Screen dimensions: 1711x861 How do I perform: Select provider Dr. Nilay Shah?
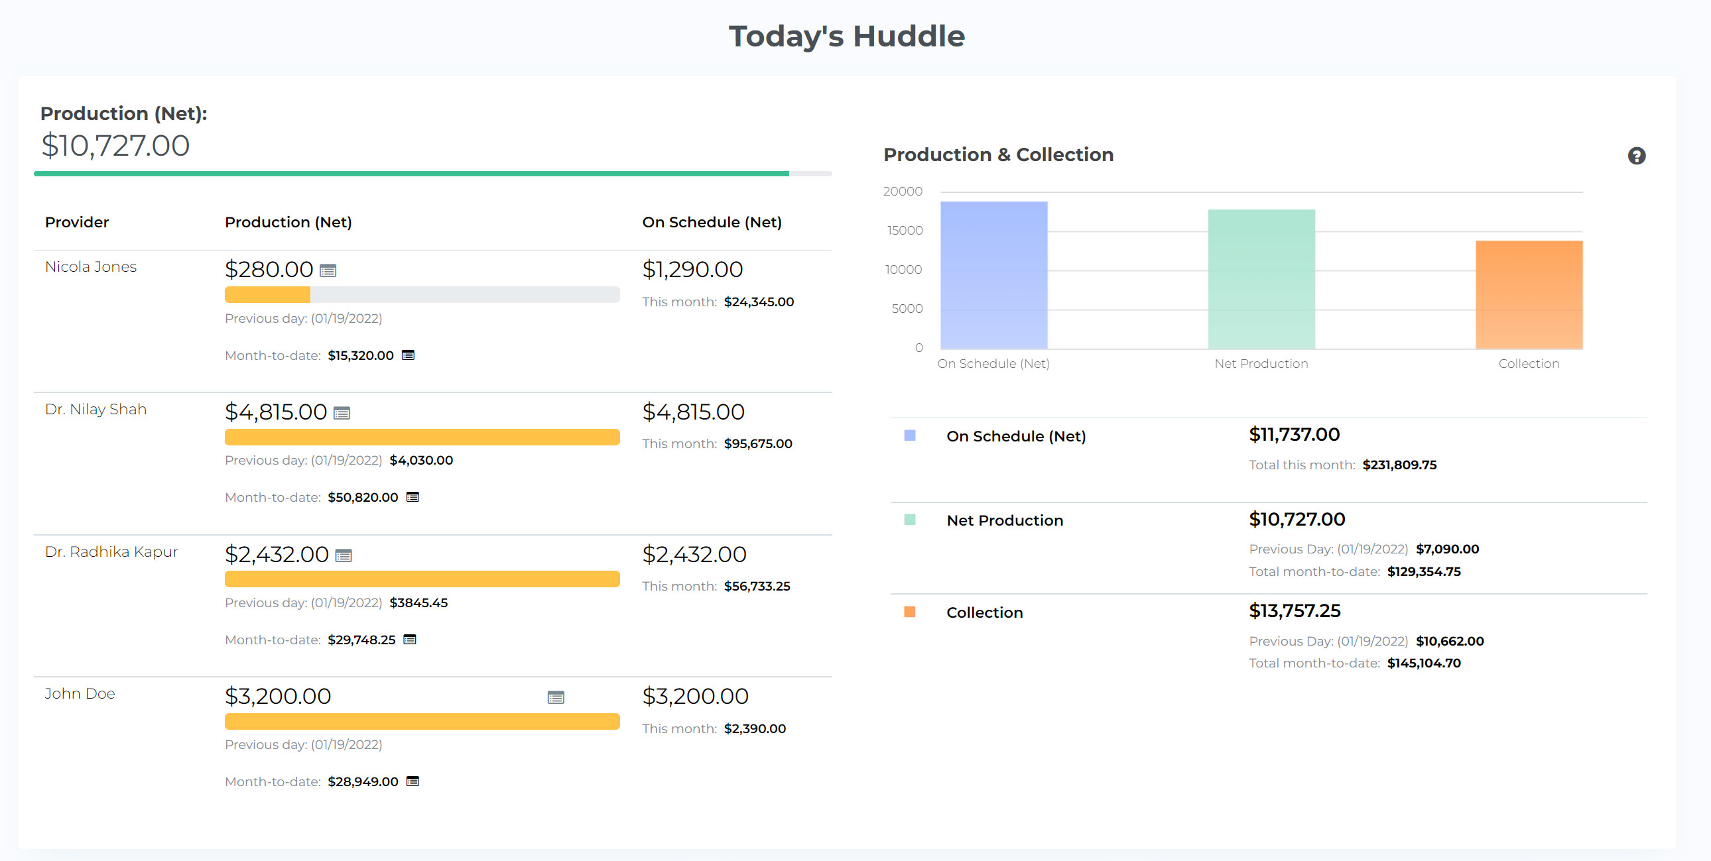coord(95,409)
